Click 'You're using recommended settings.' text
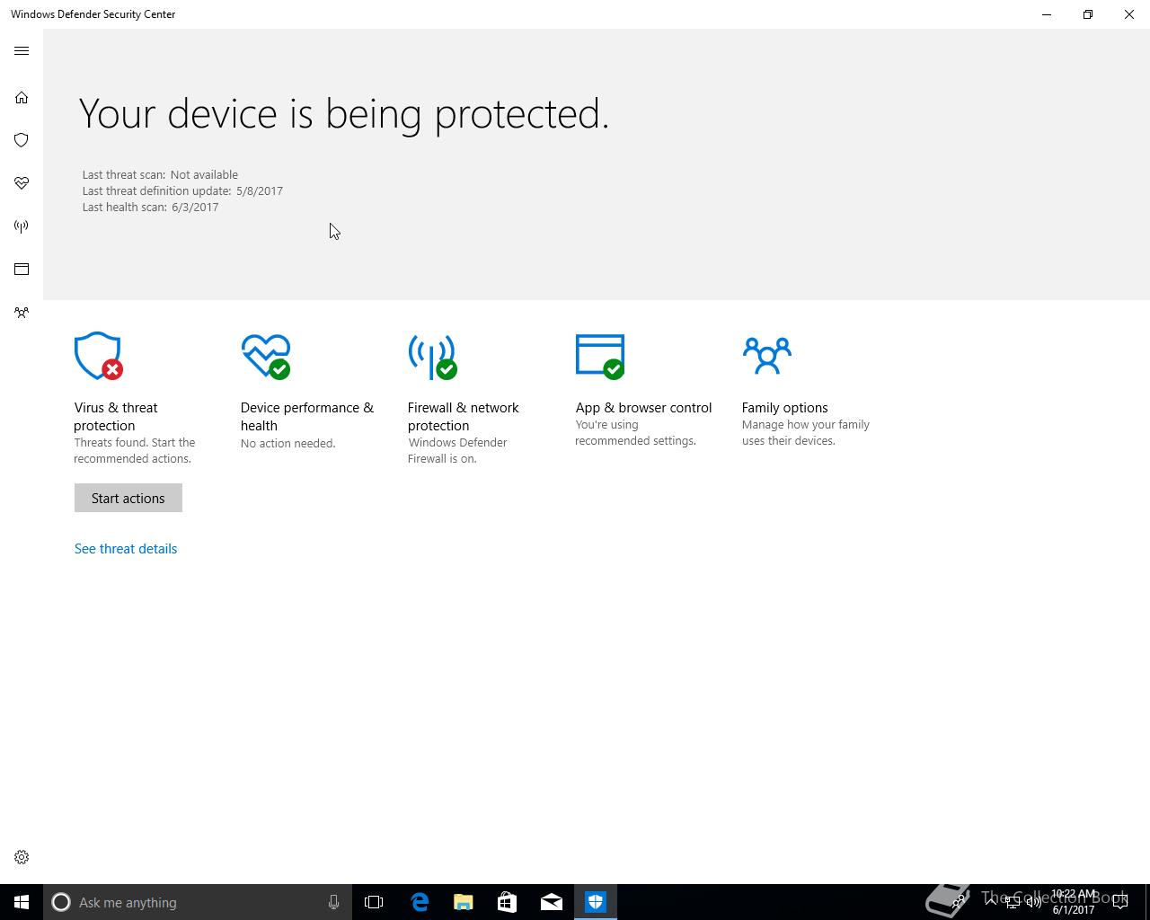 (636, 433)
